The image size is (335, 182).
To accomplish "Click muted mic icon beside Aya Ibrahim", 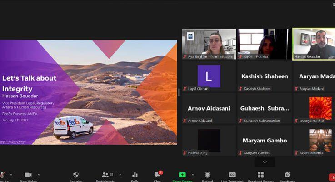I will (185, 57).
